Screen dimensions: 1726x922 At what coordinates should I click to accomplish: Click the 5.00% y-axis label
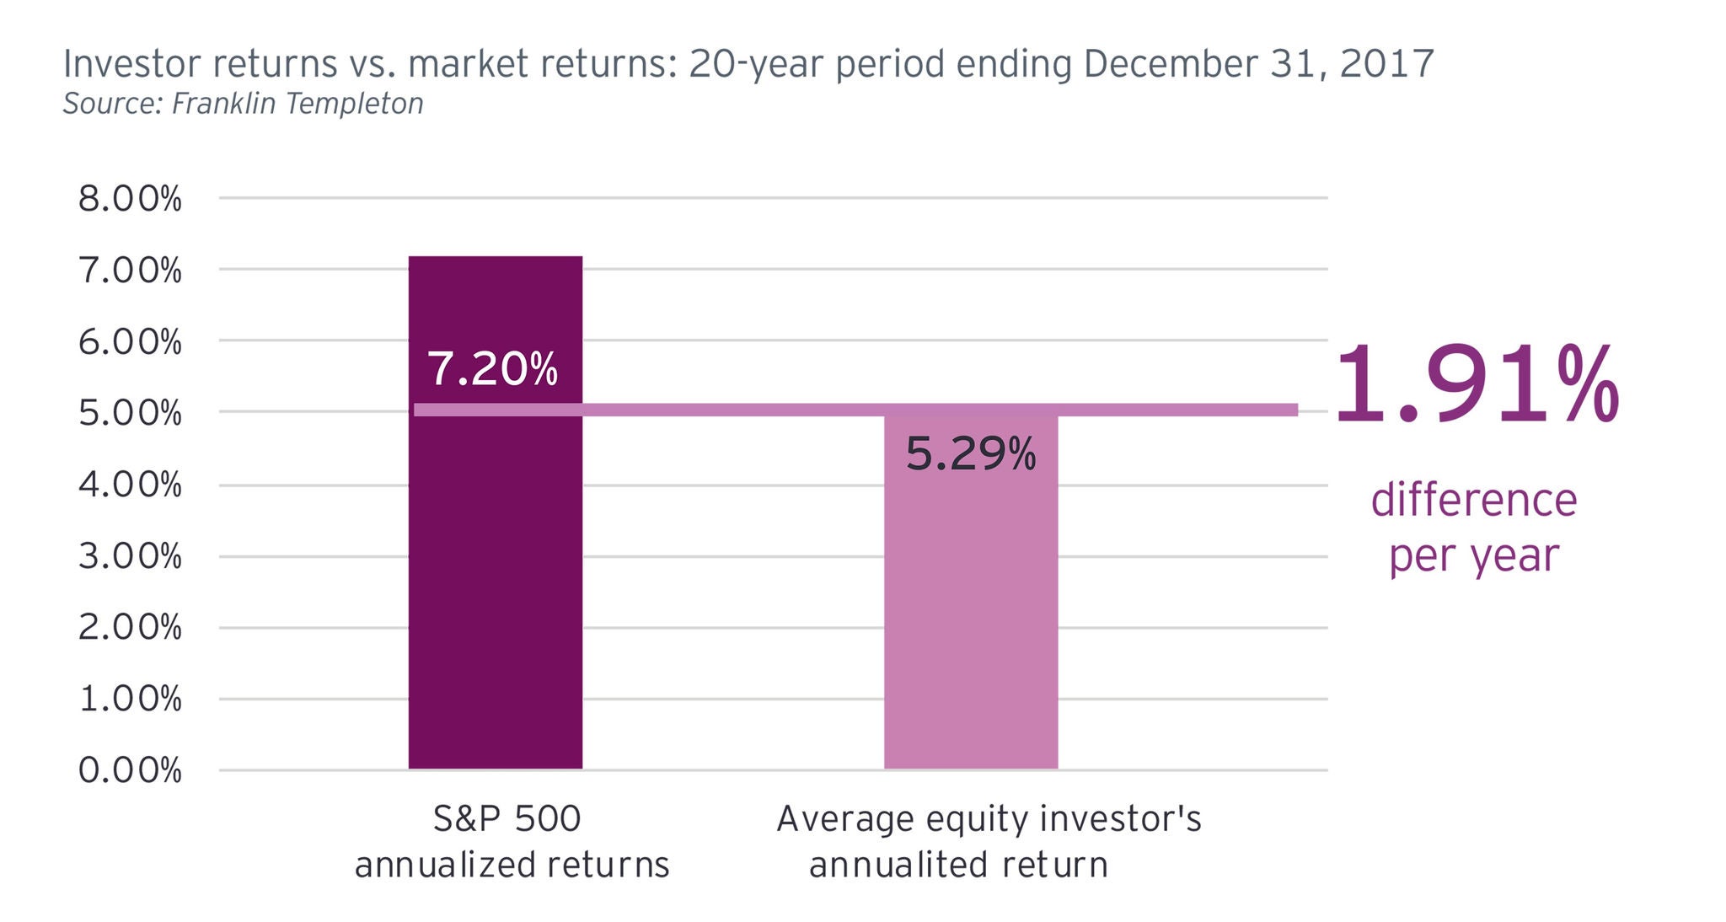tap(130, 414)
